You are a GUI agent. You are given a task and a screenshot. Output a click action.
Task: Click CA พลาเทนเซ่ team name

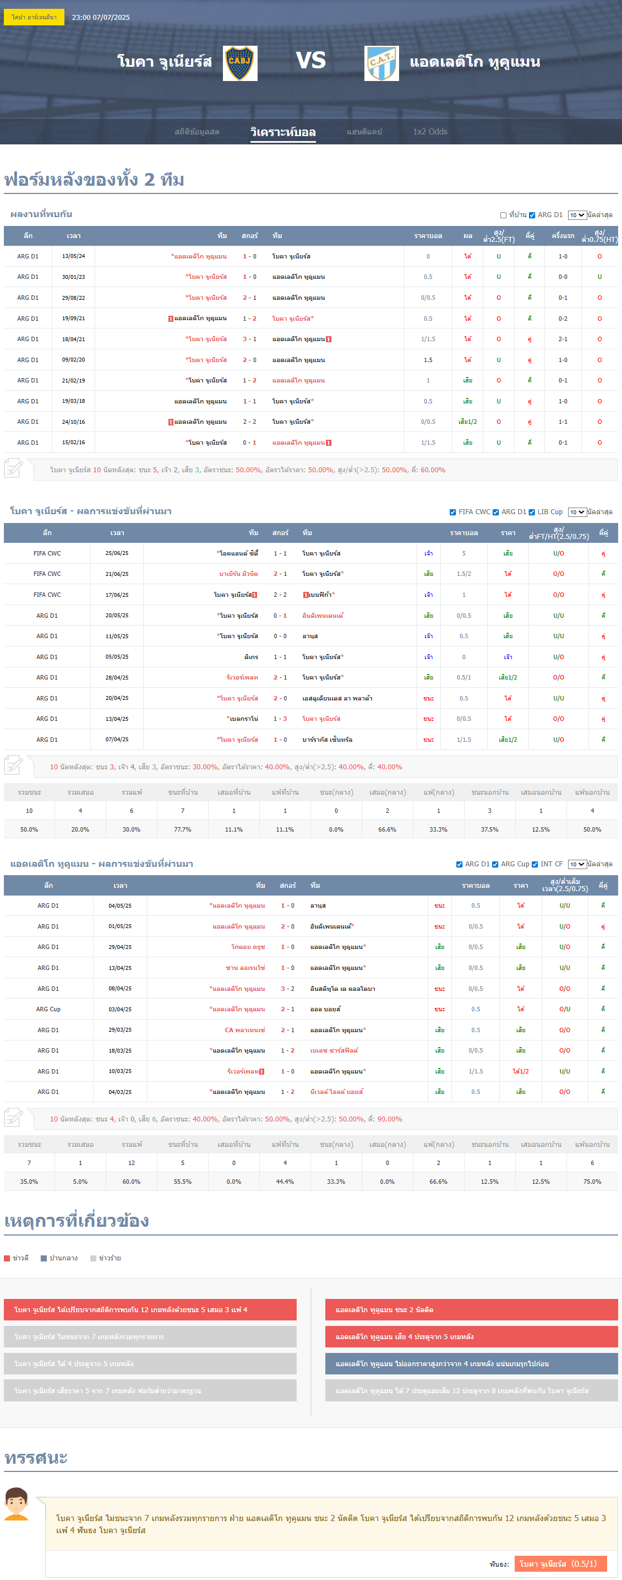pyautogui.click(x=244, y=1031)
